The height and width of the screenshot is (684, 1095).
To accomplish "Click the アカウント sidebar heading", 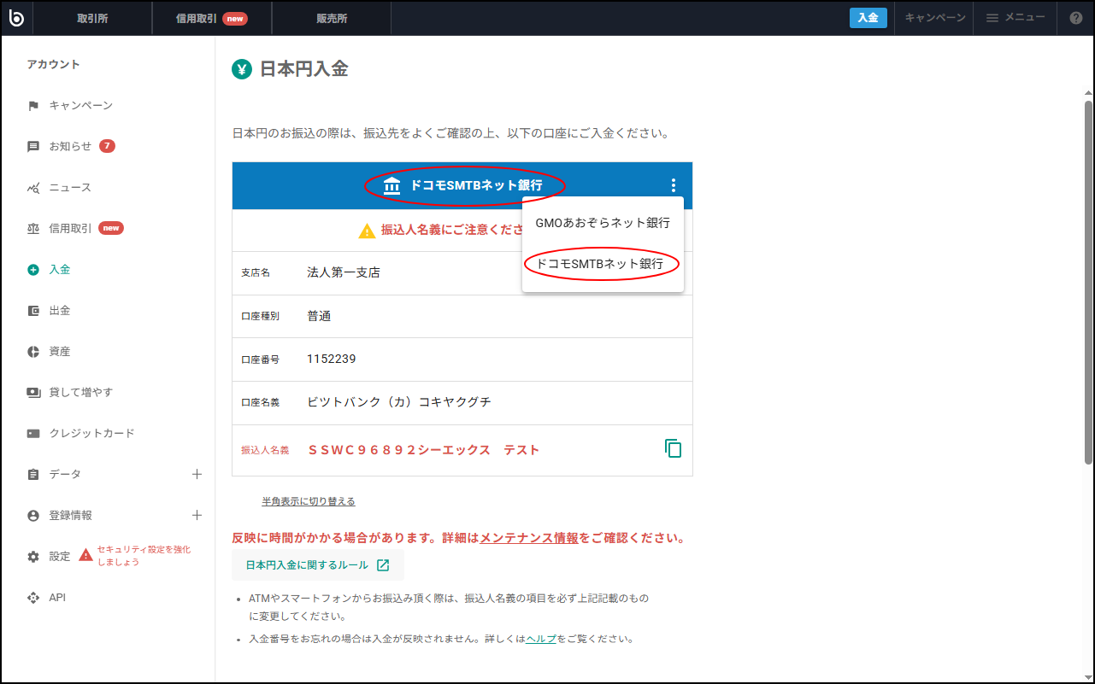I will point(53,65).
